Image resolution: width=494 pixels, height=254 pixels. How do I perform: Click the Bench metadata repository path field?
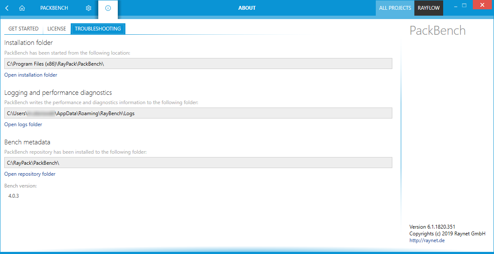click(198, 163)
